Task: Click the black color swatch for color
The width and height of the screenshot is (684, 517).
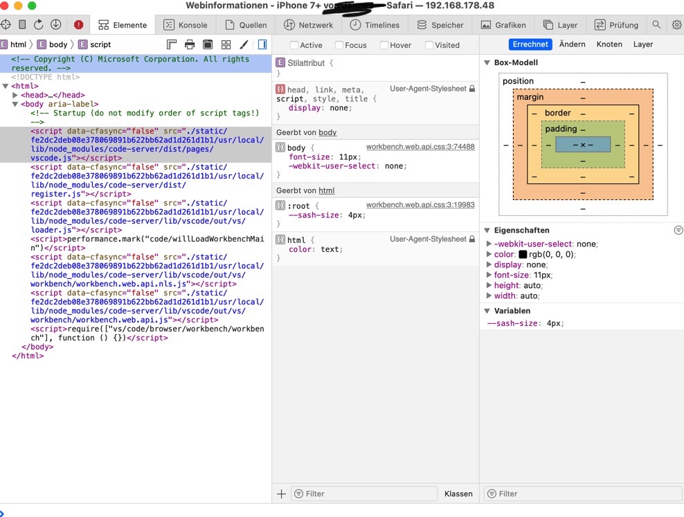Action: click(523, 255)
